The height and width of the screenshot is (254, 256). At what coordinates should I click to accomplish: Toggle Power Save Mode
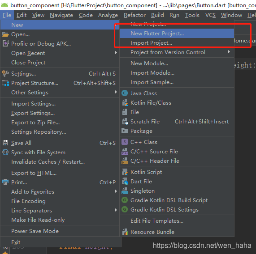click(x=60, y=231)
